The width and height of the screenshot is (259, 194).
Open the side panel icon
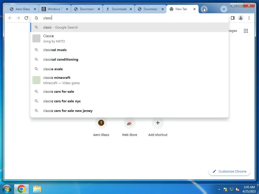pyautogui.click(x=233, y=18)
